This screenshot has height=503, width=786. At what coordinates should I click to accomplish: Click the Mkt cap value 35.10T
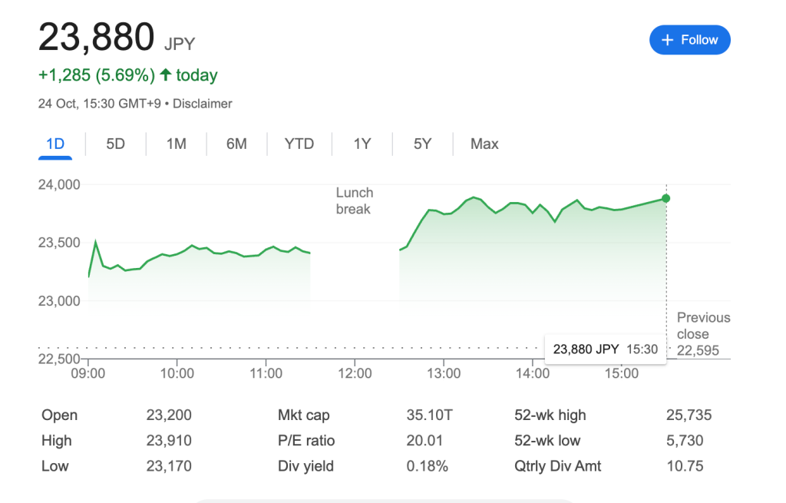(429, 415)
